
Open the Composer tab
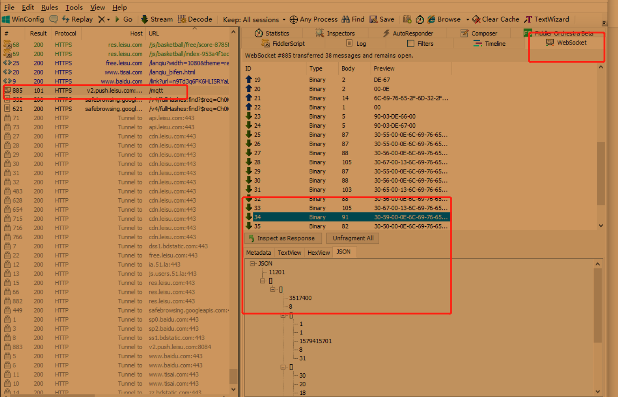point(479,33)
